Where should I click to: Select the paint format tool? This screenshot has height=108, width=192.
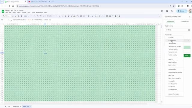pyautogui.click(x=21, y=16)
